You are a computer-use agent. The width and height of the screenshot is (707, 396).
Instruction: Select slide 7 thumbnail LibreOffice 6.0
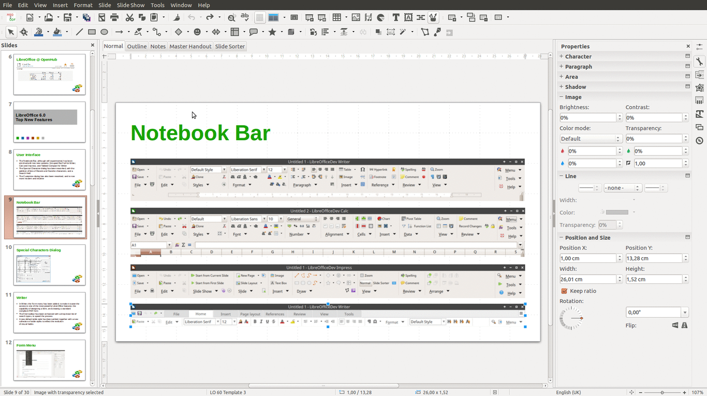click(50, 122)
